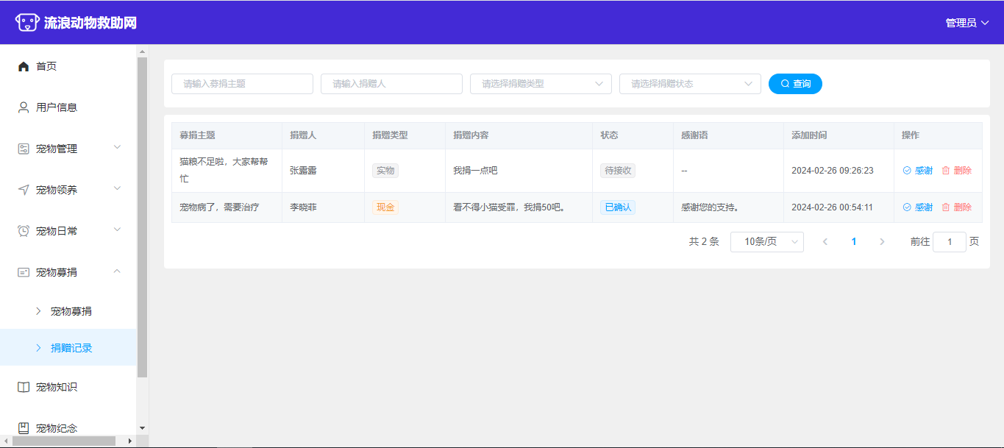Click the trash delete icon for 张露露's row
Viewport: 1004px width, 448px height.
(x=946, y=171)
